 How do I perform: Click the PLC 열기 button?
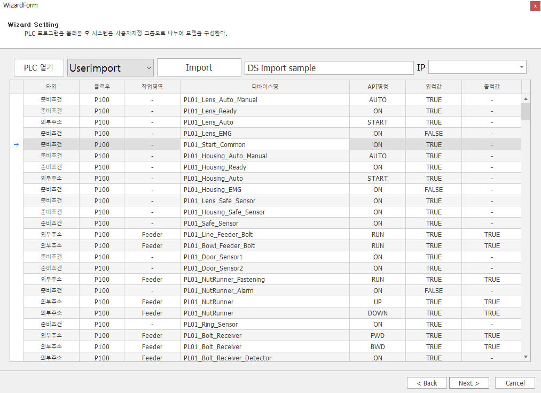click(x=38, y=68)
